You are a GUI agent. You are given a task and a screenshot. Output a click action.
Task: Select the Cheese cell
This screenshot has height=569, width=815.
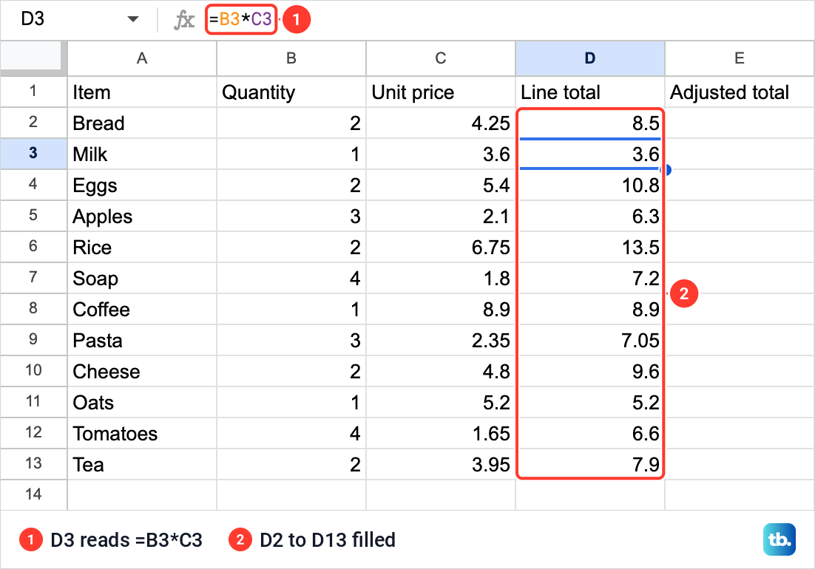tap(142, 371)
